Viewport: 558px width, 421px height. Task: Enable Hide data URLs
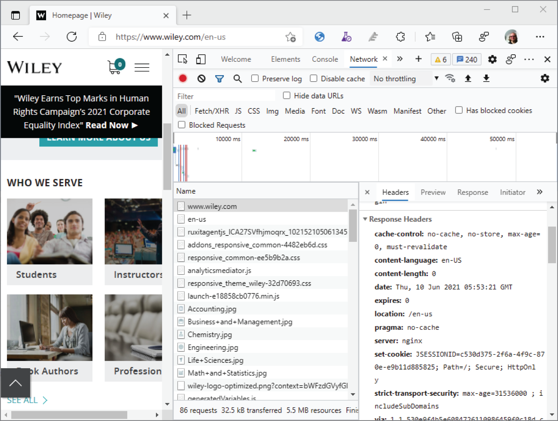click(286, 95)
